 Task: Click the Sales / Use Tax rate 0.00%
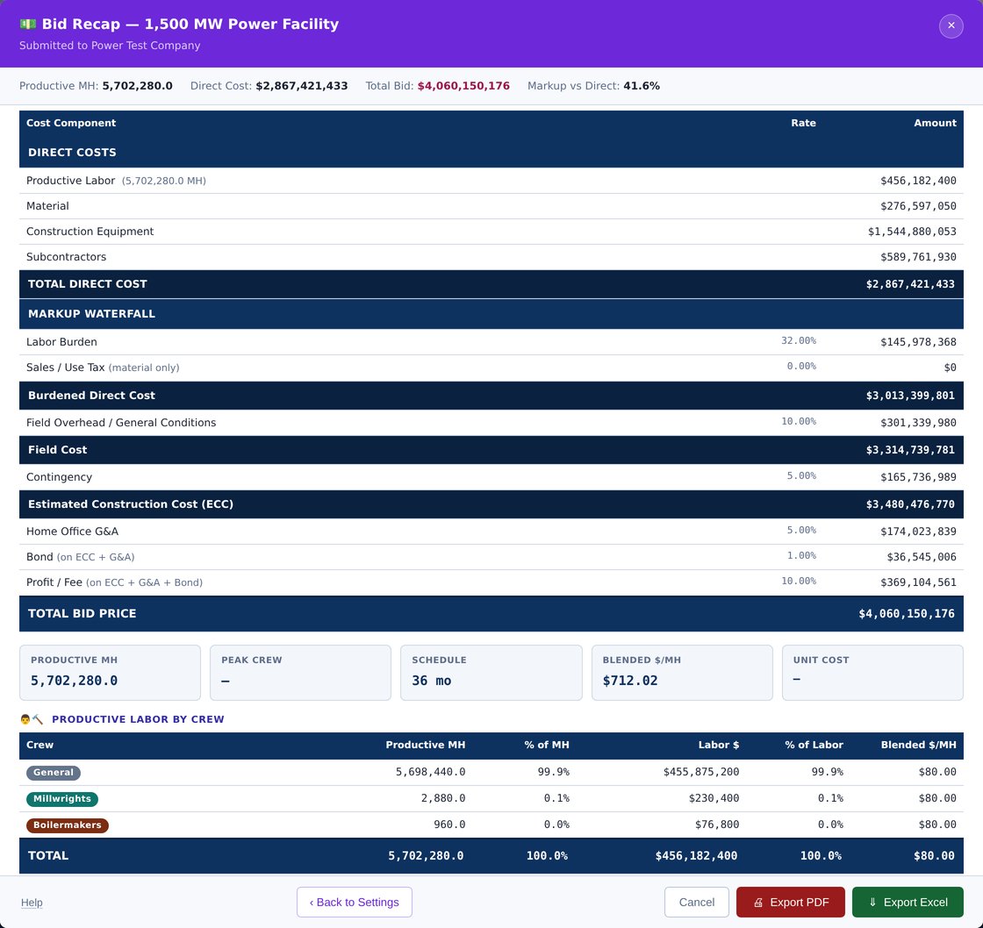[801, 366]
